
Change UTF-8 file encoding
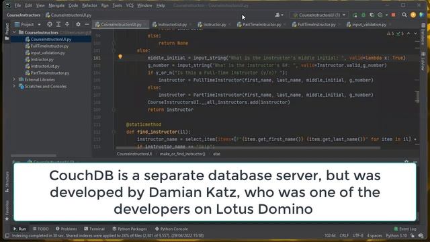click(x=358, y=236)
